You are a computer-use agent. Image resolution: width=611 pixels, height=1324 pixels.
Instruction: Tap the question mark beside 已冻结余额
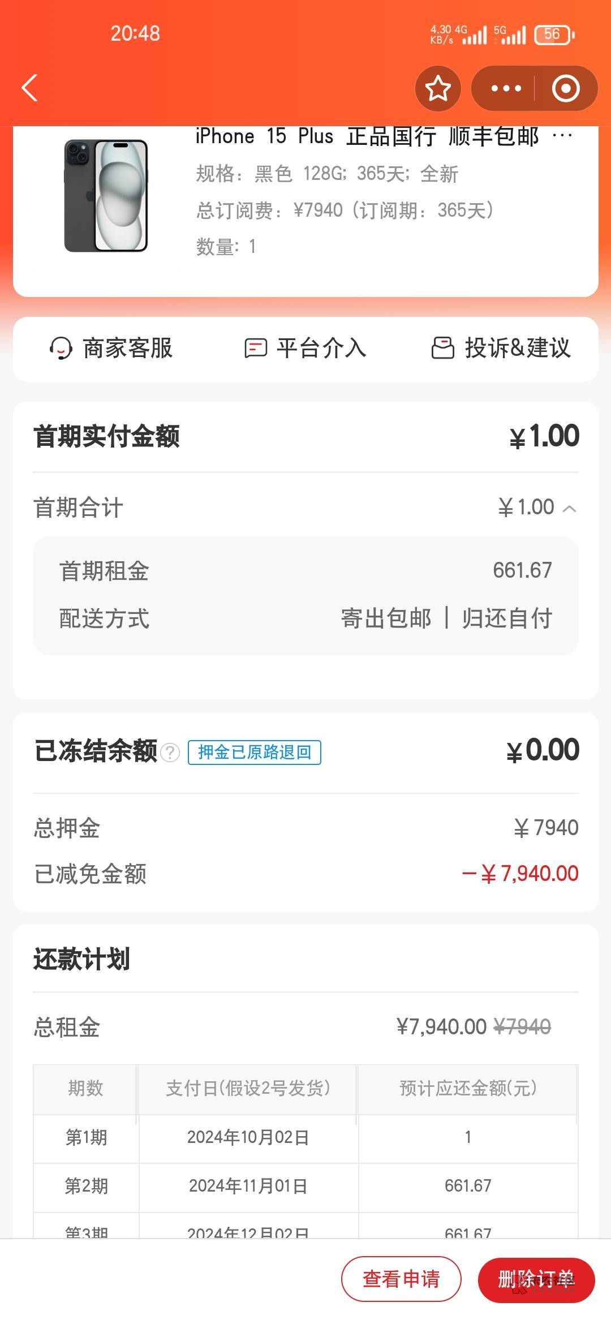click(170, 753)
